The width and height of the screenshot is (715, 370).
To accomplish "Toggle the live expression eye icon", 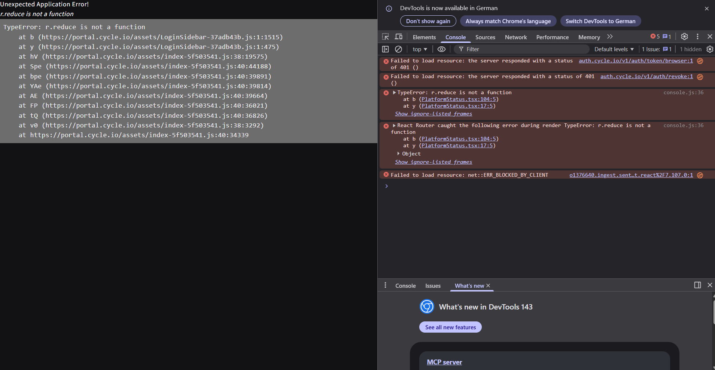I will point(442,49).
